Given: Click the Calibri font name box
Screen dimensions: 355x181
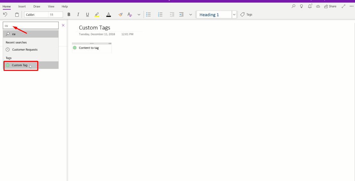Looking at the screenshot, I should coord(36,15).
